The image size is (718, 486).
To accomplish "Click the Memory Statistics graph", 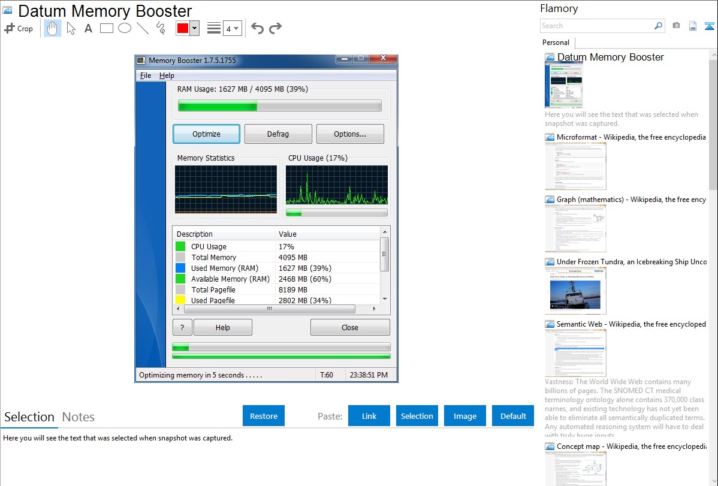I will coord(226,189).
